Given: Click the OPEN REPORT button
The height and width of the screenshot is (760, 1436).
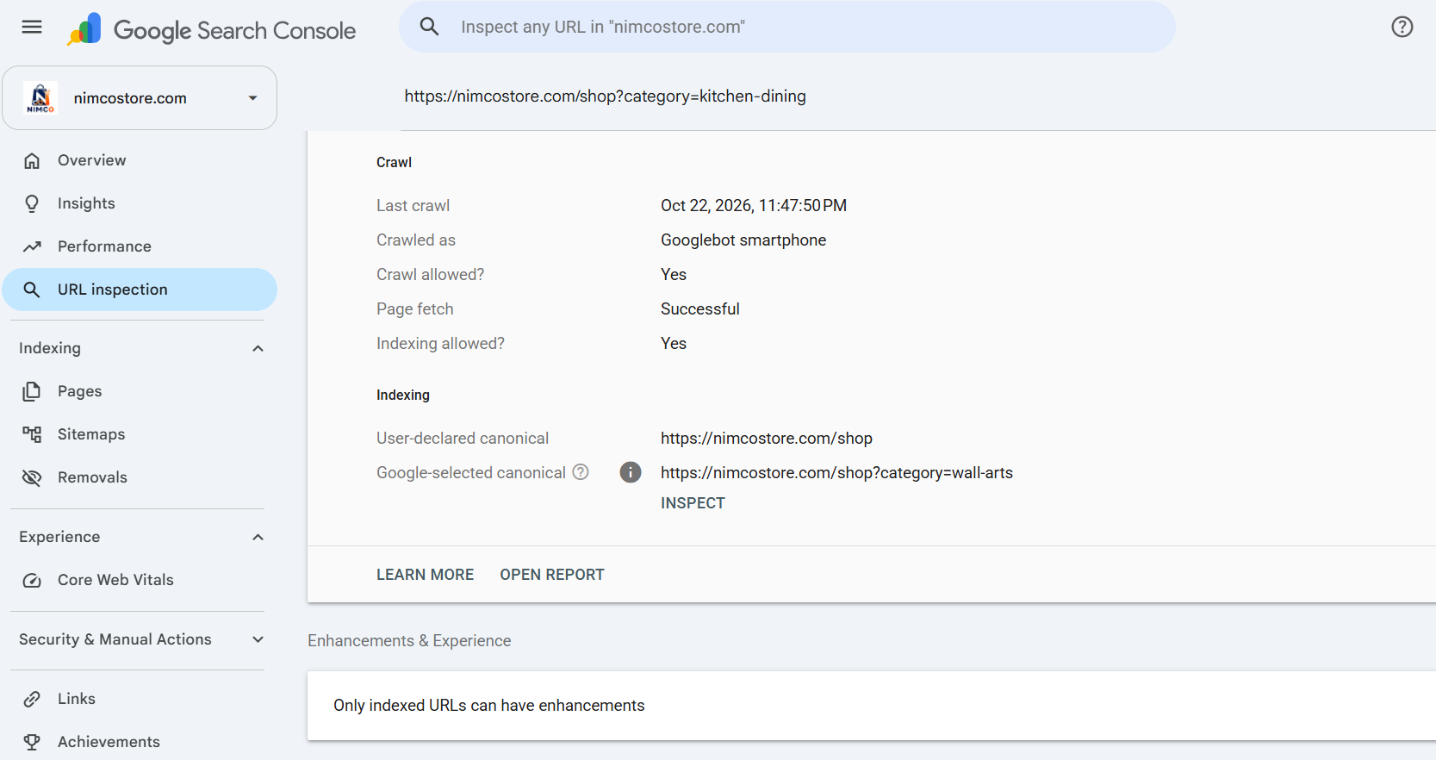Looking at the screenshot, I should (x=552, y=575).
